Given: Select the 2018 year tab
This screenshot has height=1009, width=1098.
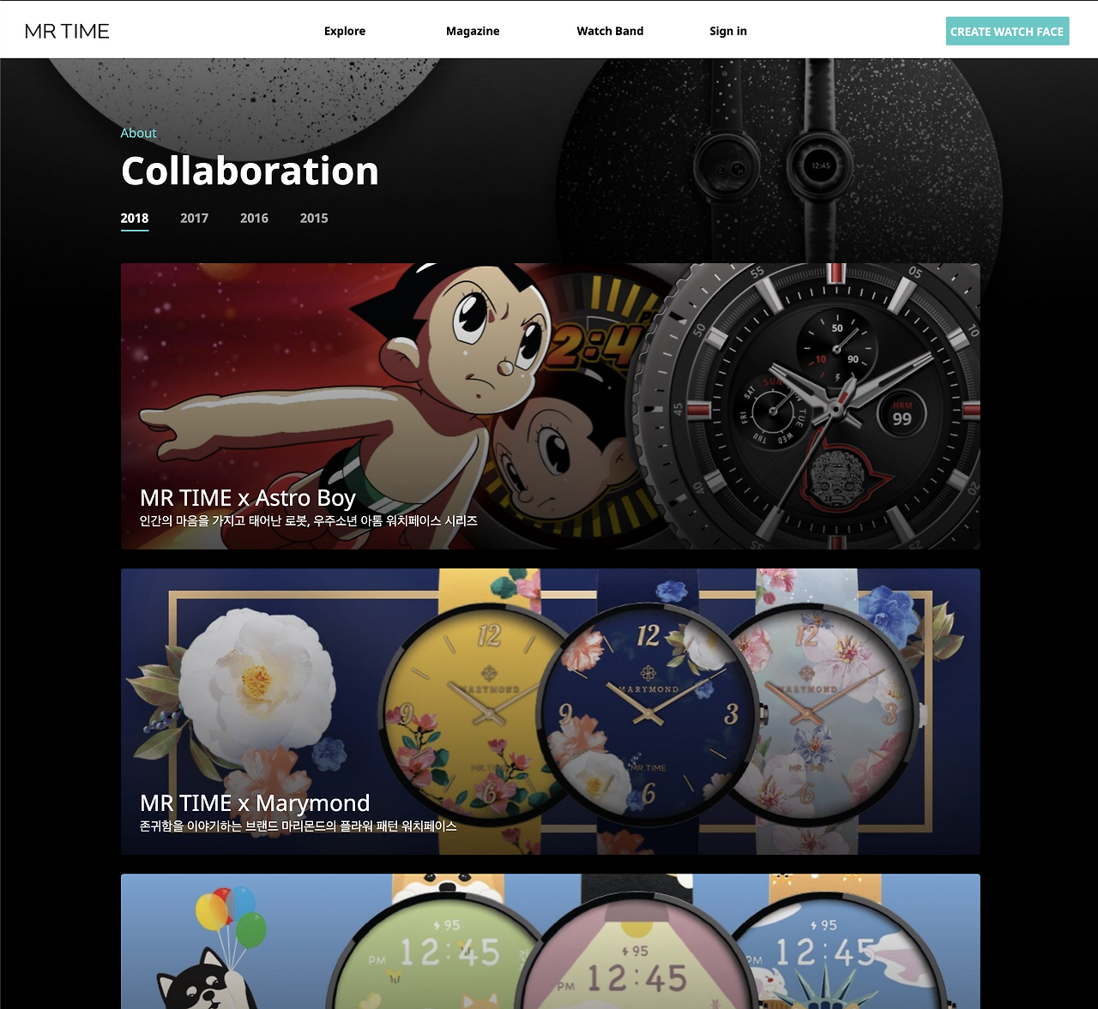Looking at the screenshot, I should (x=135, y=219).
